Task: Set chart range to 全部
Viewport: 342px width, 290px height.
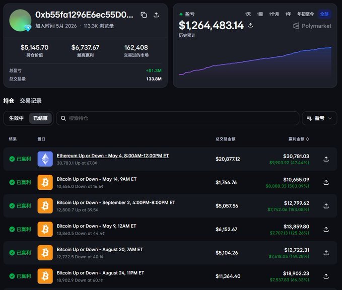Action: [x=324, y=14]
